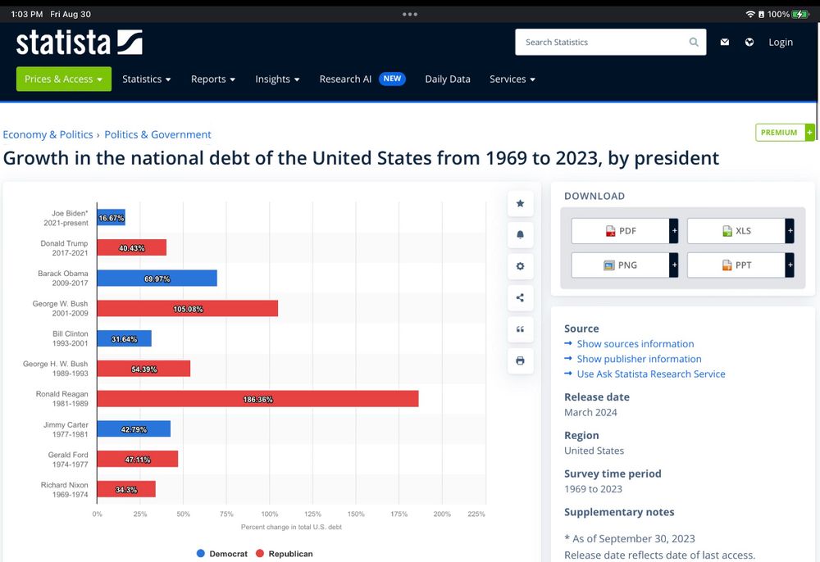The width and height of the screenshot is (820, 562).
Task: Click 'Percent change in total U.S. debt' label
Action: point(291,527)
